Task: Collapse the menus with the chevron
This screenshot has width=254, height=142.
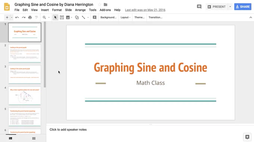Action: (x=251, y=17)
